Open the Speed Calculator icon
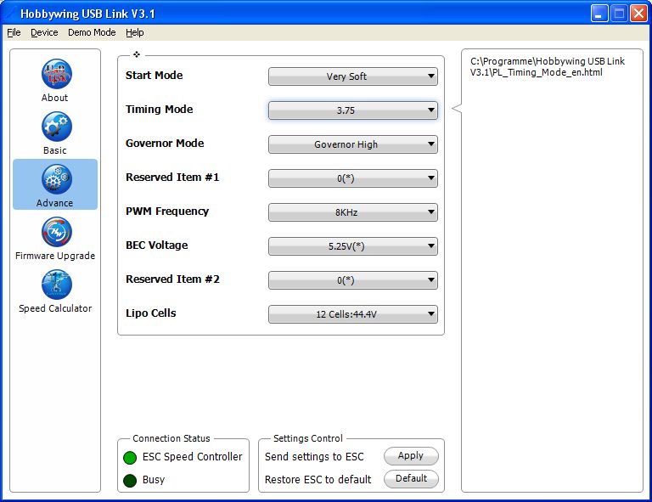 coord(57,285)
